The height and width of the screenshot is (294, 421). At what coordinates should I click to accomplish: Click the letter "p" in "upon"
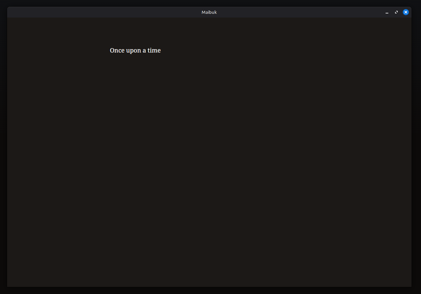pos(132,51)
